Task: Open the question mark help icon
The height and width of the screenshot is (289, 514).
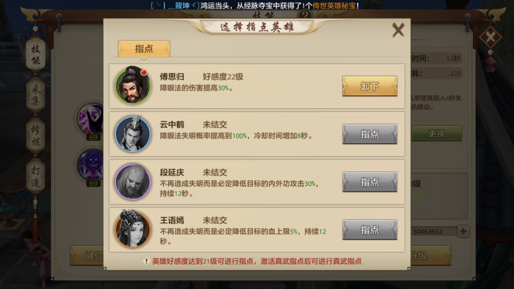Action: coord(305,14)
